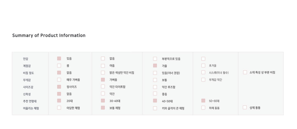Select 시스루(이너 필수) checkbox
This screenshot has width=297, height=129.
203,72
